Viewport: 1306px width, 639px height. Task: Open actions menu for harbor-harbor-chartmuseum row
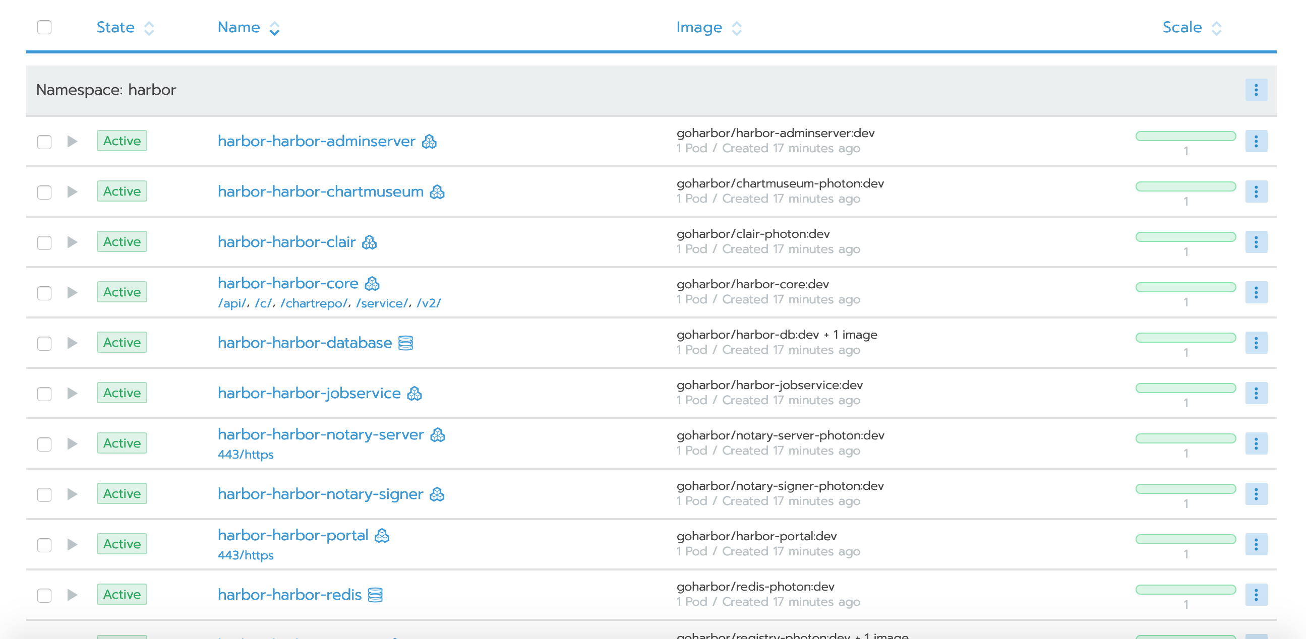1256,191
